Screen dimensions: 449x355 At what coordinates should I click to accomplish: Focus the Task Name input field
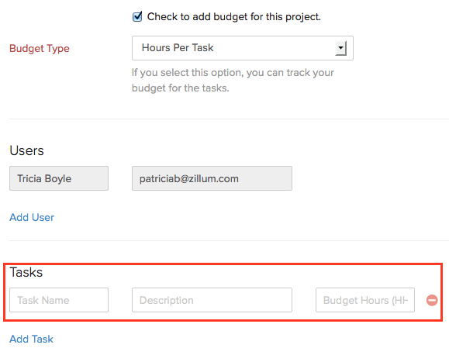point(59,300)
